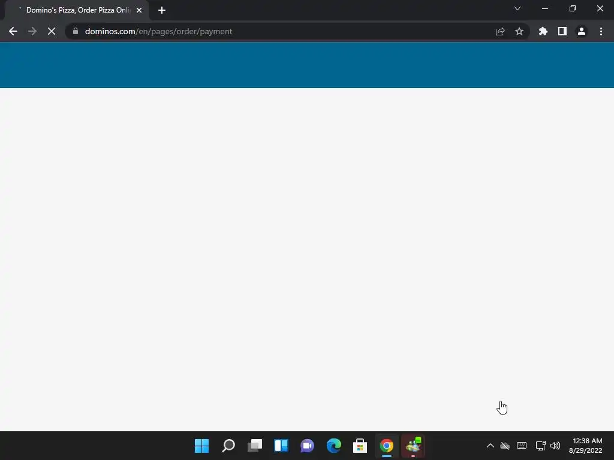614x460 pixels.
Task: Restore down the Chrome window
Action: [x=573, y=8]
